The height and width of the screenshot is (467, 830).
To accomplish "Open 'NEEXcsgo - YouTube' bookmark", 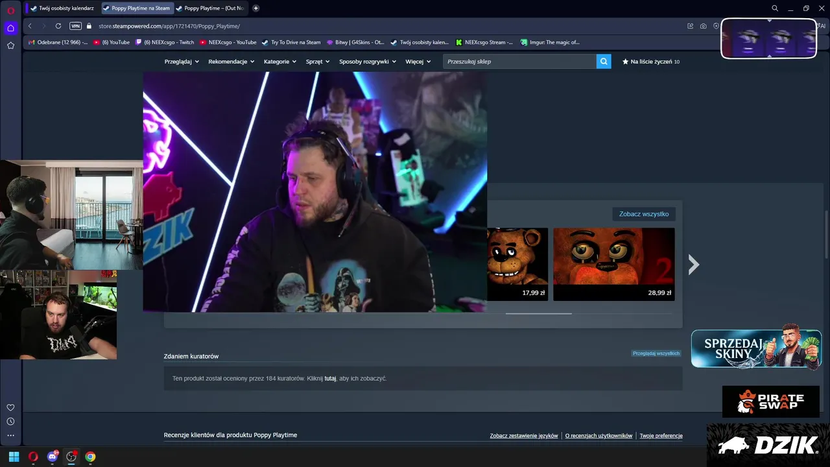I will click(x=228, y=42).
